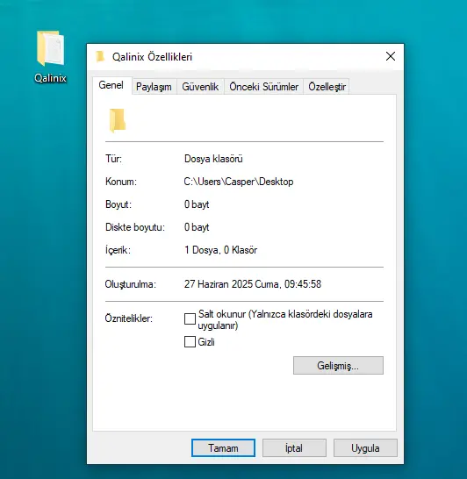Viewport: 467px width, 479px height.
Task: Click the content value 1 Dosya, 0 Klasör
Action: [x=220, y=250]
